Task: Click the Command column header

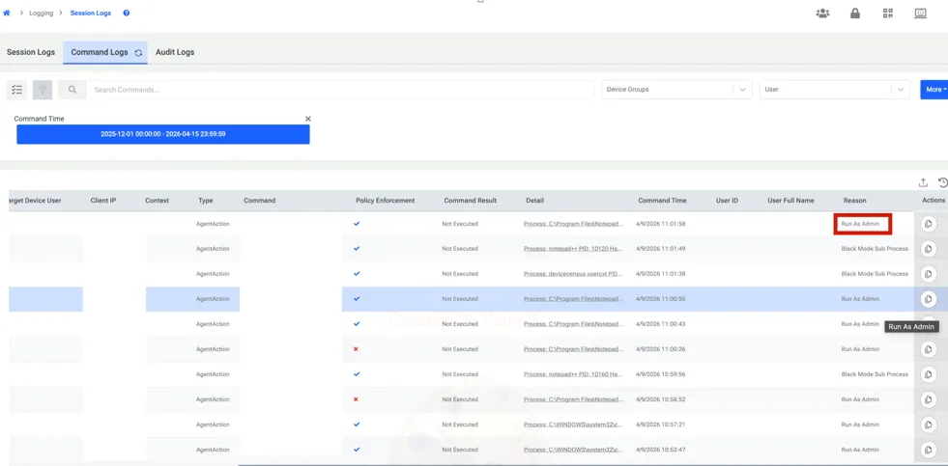Action: pos(259,201)
